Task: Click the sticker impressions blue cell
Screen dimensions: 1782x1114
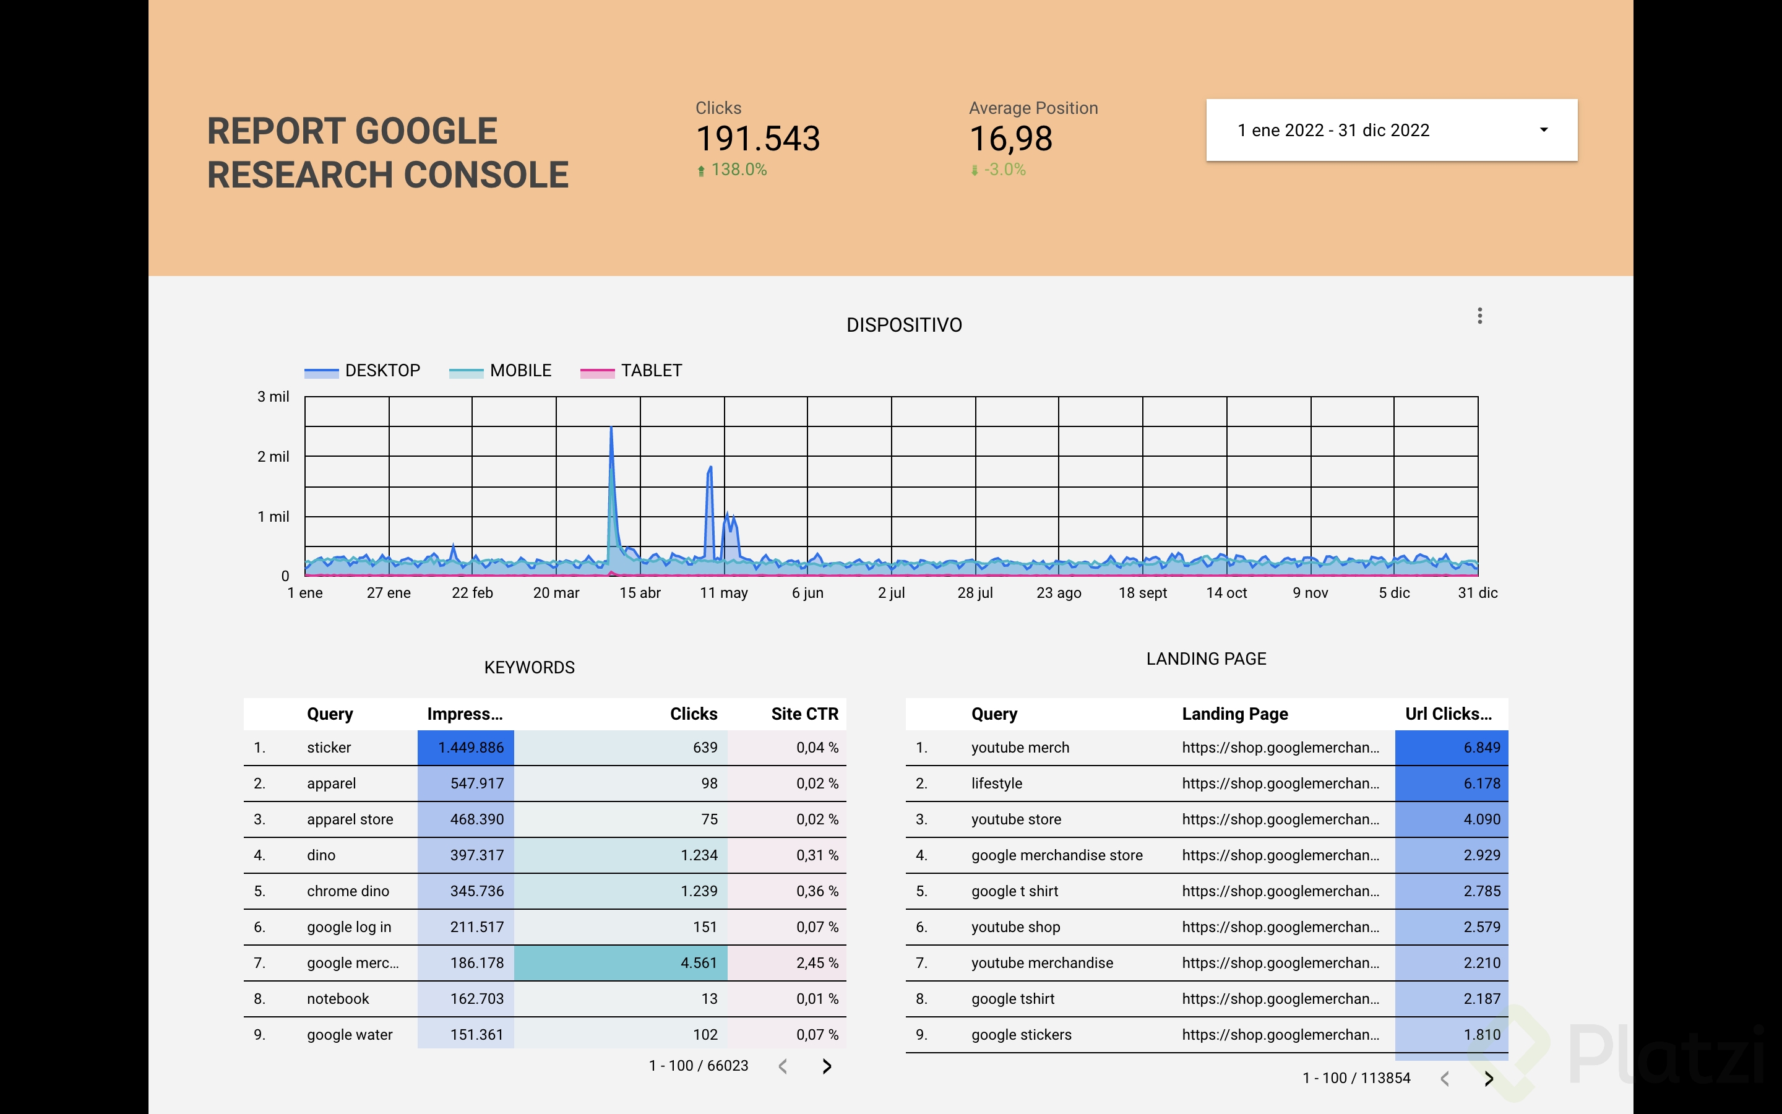Action: (465, 748)
